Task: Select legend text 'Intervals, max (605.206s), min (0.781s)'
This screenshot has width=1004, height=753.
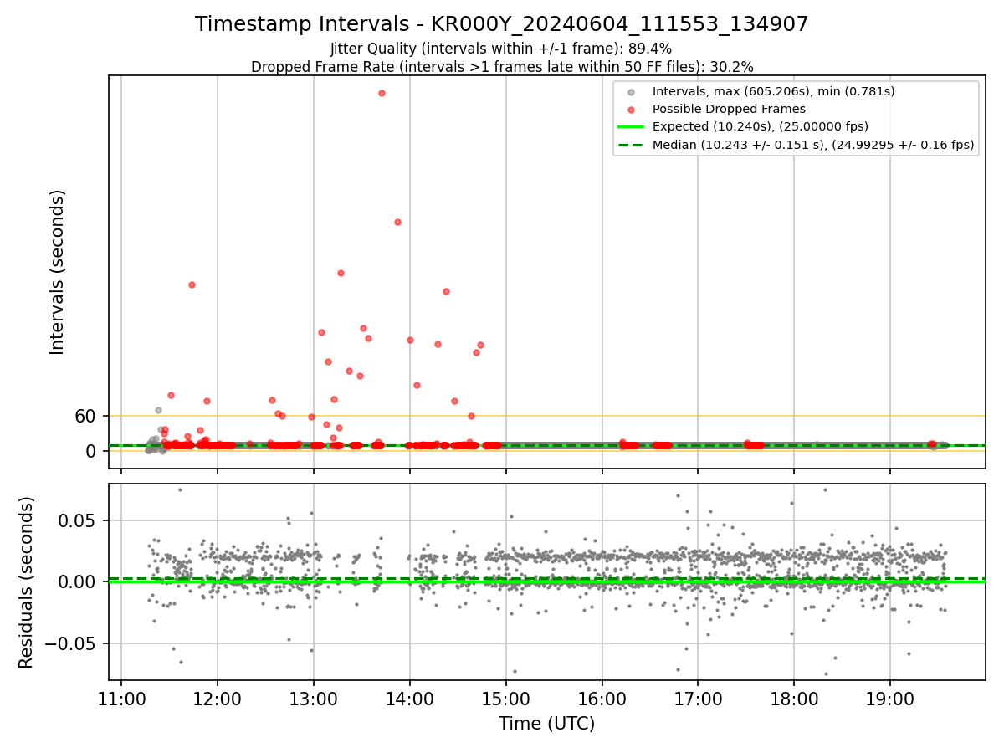Action: coord(774,91)
